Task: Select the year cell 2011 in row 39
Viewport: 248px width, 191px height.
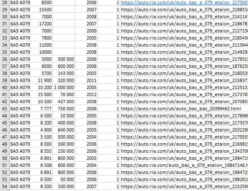Action: tap(87, 80)
